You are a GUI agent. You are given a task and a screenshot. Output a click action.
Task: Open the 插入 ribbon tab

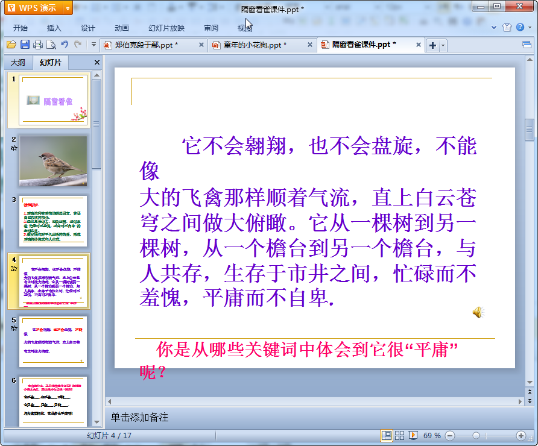[x=54, y=28]
